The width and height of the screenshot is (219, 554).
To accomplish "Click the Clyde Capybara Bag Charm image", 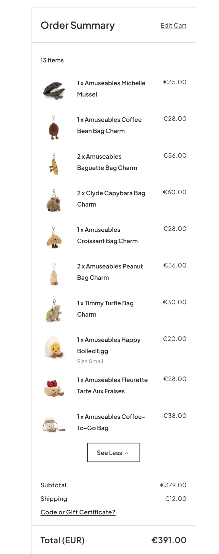I will point(54,201).
